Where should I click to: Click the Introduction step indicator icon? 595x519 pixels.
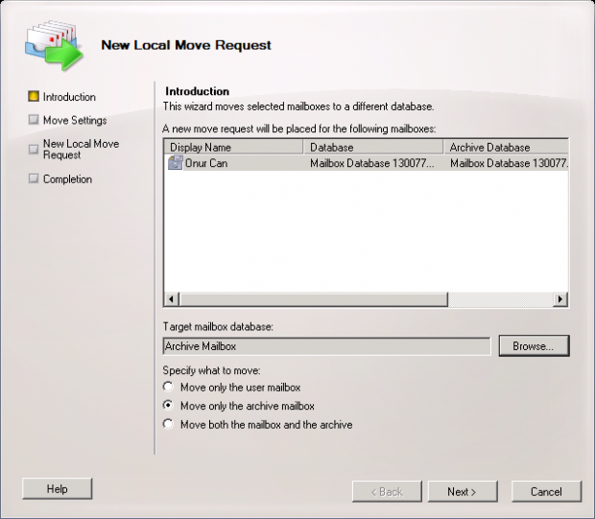pyautogui.click(x=34, y=96)
